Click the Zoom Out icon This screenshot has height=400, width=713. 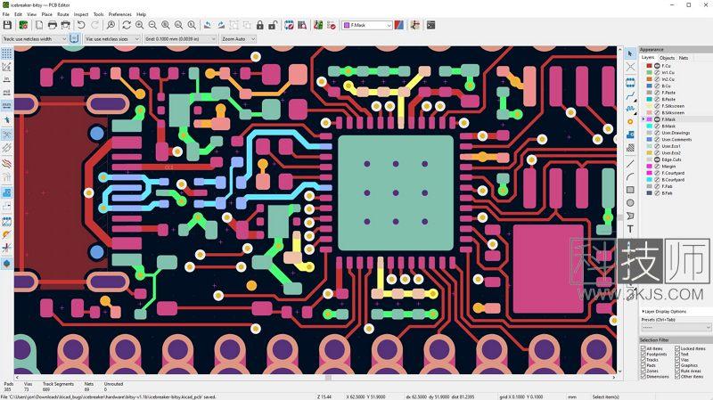(152, 26)
